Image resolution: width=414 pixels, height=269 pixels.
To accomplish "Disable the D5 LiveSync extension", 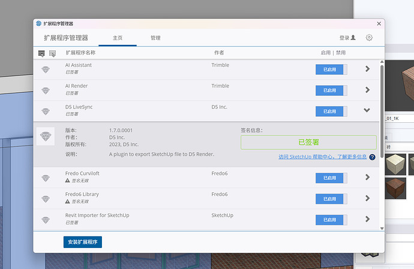I will [x=331, y=111].
